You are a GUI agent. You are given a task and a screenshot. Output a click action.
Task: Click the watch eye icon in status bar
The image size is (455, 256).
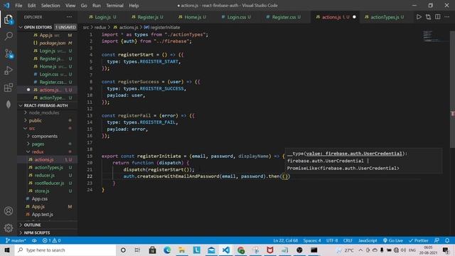pyautogui.click(x=34, y=240)
